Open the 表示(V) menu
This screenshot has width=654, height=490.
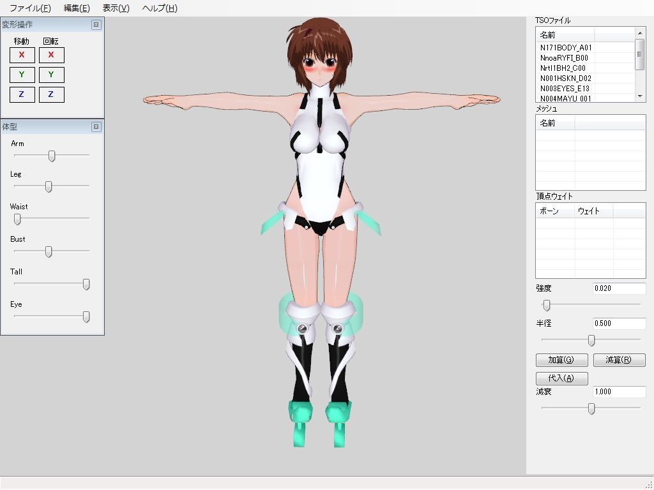116,8
